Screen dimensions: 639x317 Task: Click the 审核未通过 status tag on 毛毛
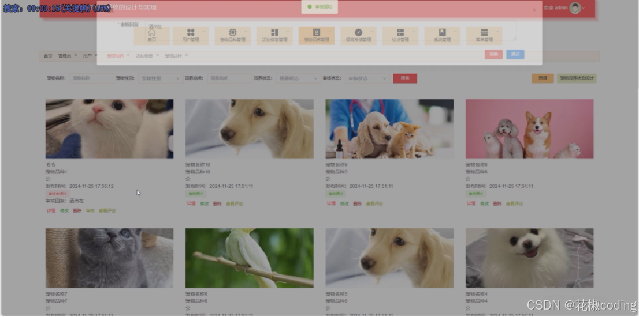[x=57, y=194]
